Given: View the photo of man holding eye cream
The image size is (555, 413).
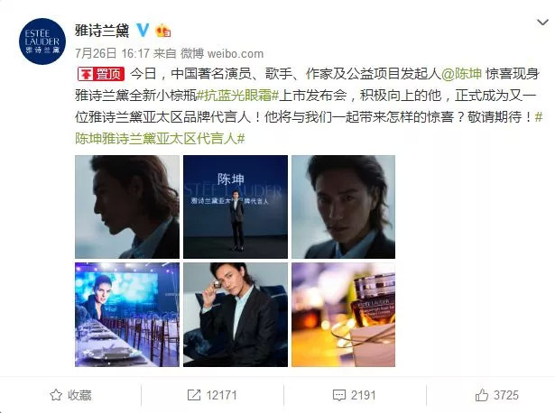Looking at the screenshot, I should [236, 315].
